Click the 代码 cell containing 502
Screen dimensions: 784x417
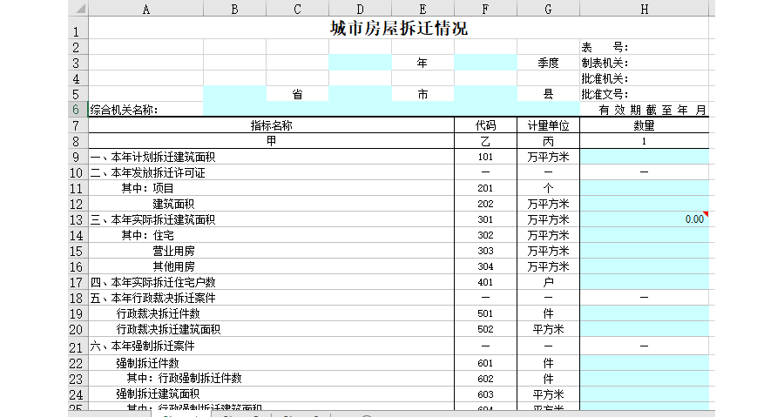click(x=485, y=329)
